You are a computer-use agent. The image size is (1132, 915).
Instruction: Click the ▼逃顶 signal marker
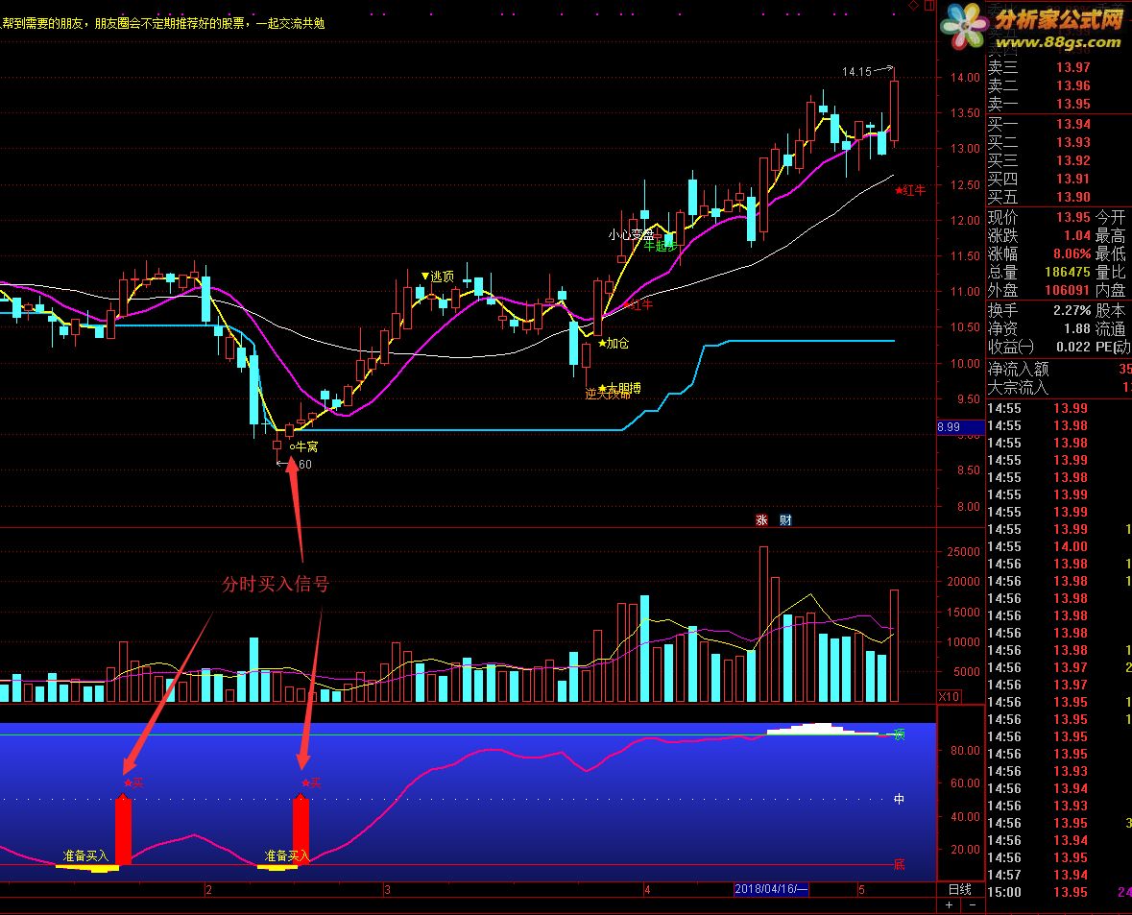438,276
